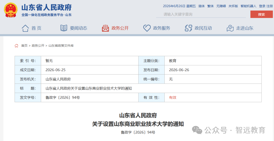The width and height of the screenshot is (274, 141).
Task: Click the 发文字号 label cell
Action: pyautogui.click(x=28, y=97)
